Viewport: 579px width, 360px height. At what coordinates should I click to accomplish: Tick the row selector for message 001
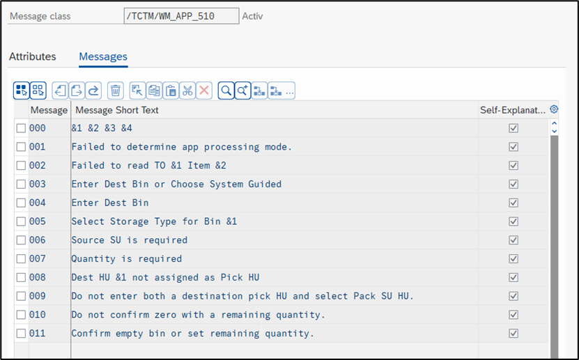tap(21, 147)
